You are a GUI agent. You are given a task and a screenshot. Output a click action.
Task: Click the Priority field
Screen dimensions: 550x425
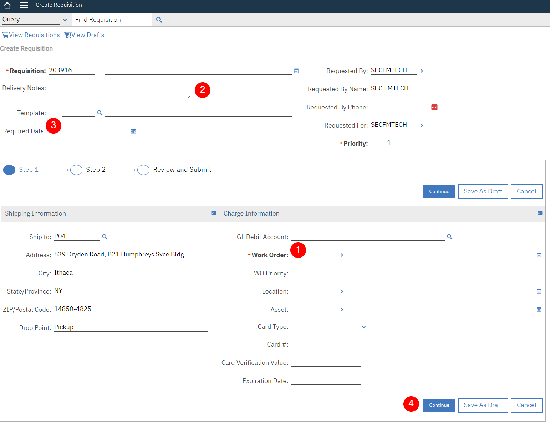381,143
